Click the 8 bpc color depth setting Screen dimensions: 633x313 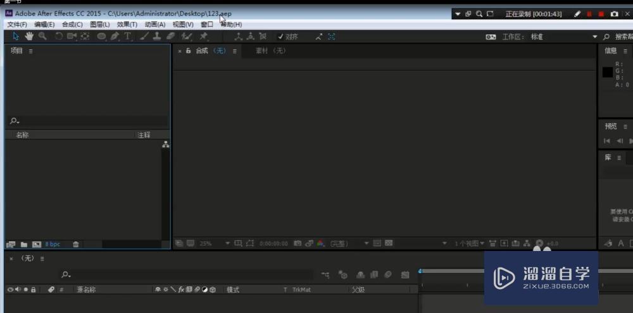click(x=53, y=245)
